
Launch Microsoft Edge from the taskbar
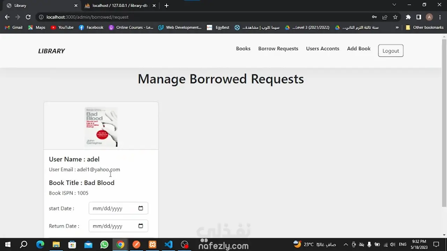(40, 244)
